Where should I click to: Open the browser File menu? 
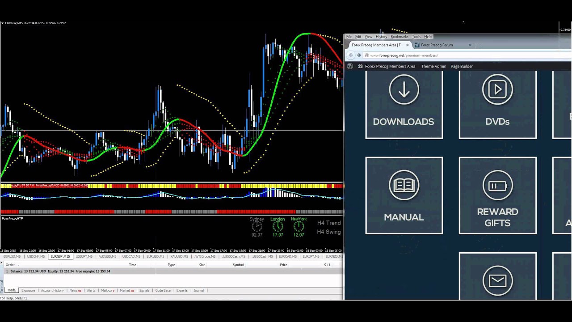349,37
